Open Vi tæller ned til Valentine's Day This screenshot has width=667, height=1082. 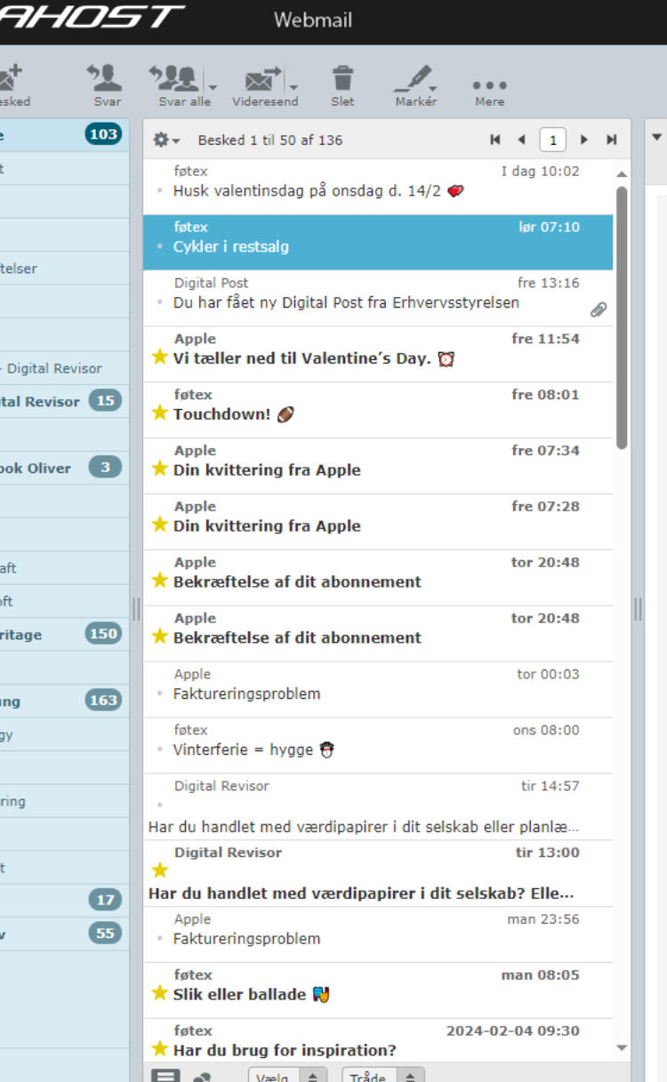[x=378, y=354]
